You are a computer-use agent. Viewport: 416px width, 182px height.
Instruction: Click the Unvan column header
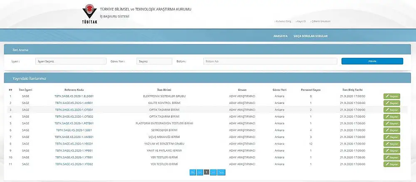pyautogui.click(x=242, y=90)
